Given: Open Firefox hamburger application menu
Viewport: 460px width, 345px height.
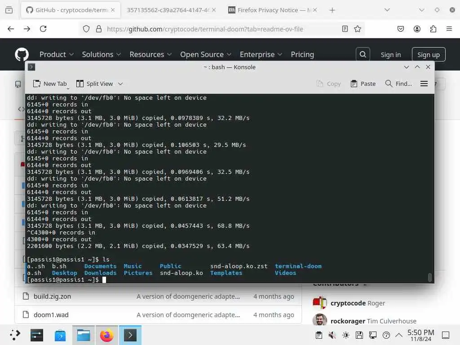Looking at the screenshot, I should coord(449,29).
